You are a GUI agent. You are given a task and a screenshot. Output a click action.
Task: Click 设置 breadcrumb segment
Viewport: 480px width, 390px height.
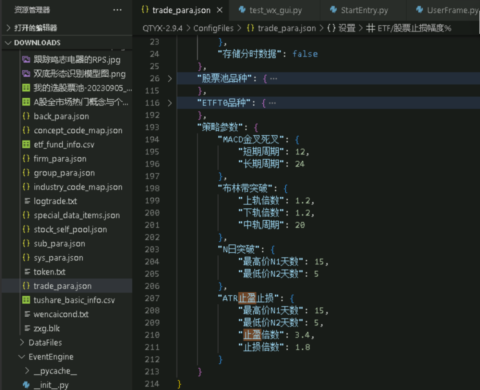click(x=347, y=28)
